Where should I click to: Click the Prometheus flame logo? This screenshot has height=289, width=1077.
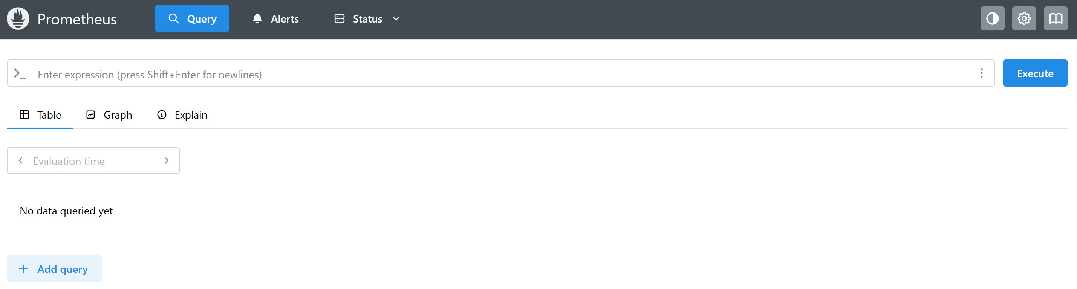click(18, 19)
